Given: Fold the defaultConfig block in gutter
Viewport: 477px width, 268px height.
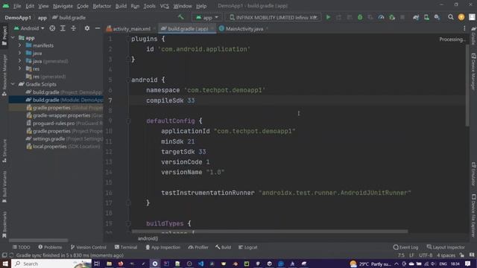Looking at the screenshot, I should pyautogui.click(x=128, y=121).
